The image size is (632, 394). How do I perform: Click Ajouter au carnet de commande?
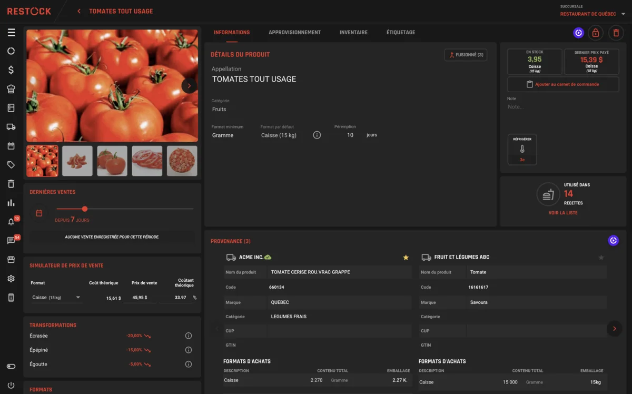[x=563, y=84]
